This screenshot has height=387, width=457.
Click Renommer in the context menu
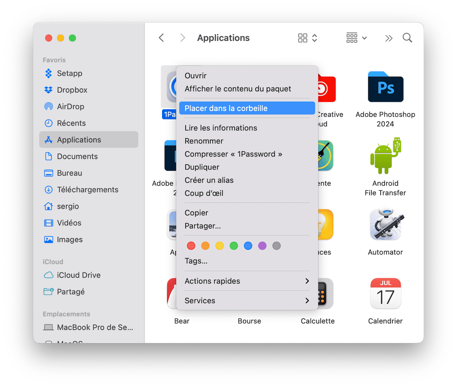coord(204,141)
